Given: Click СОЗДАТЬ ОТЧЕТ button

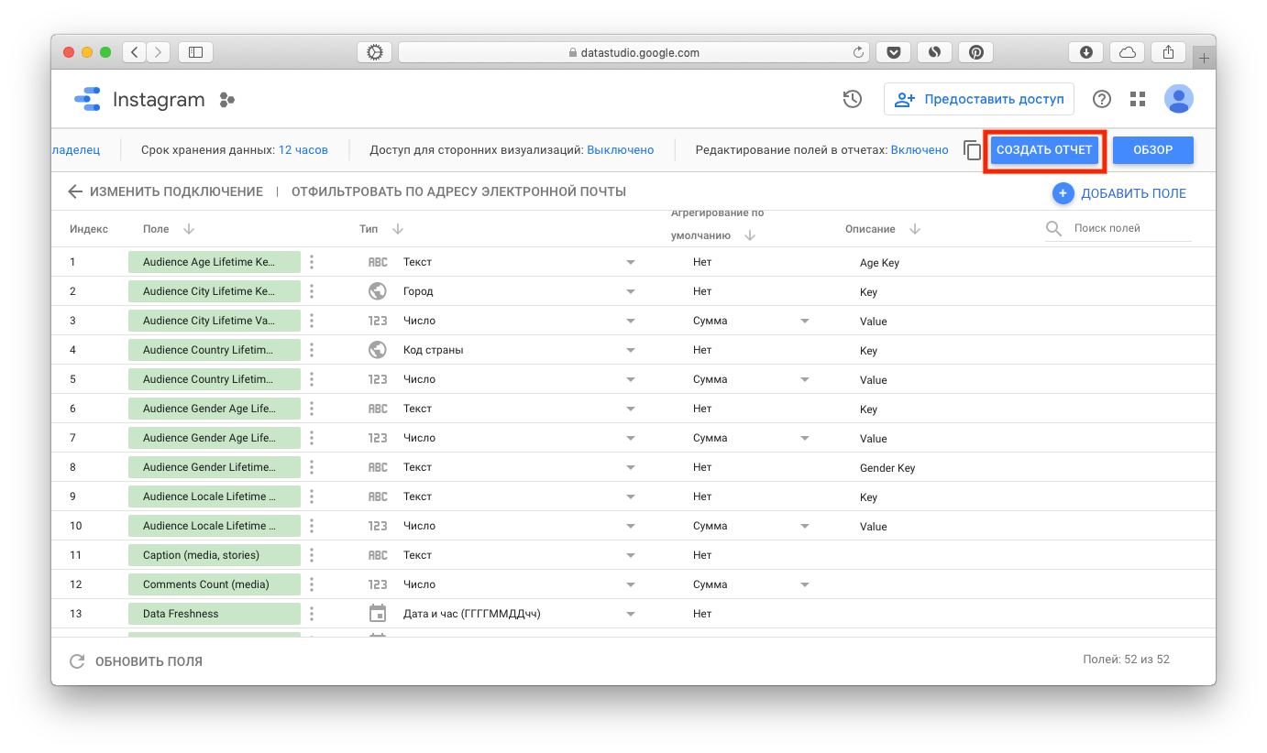Looking at the screenshot, I should tap(1044, 150).
